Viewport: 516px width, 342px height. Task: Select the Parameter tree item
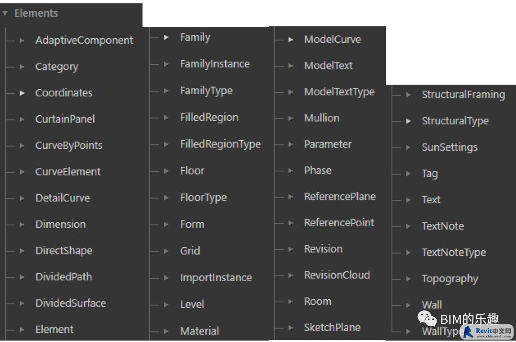328,144
